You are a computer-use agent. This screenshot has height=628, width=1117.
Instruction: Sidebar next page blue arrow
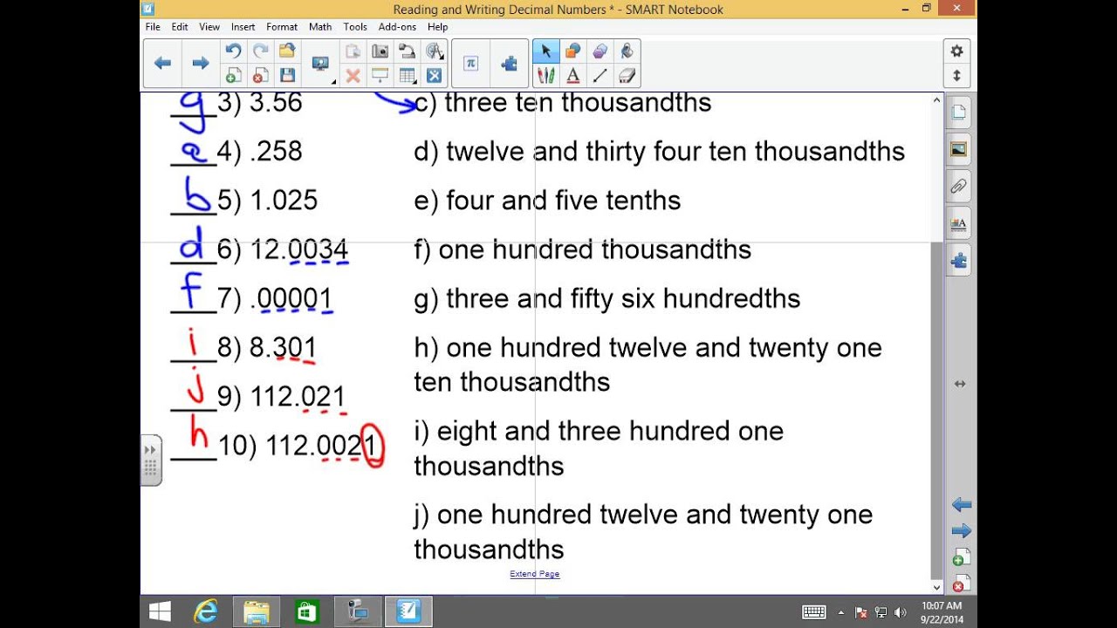coord(962,531)
